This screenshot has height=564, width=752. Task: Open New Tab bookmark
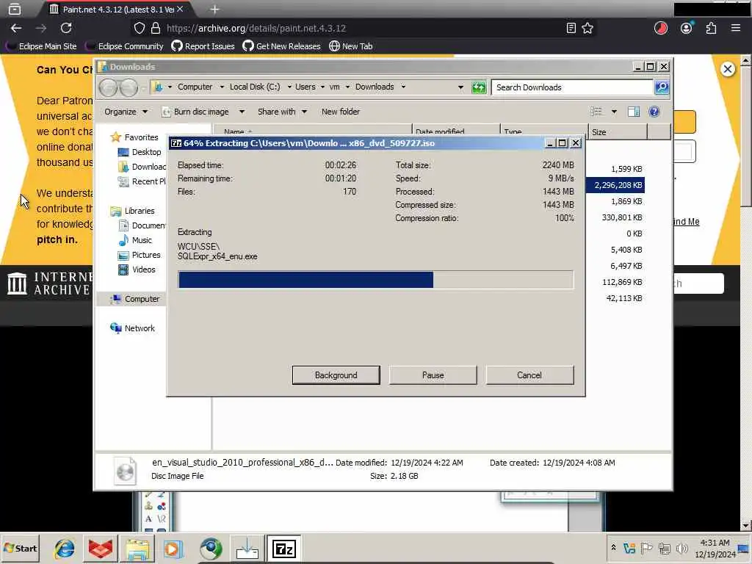351,46
